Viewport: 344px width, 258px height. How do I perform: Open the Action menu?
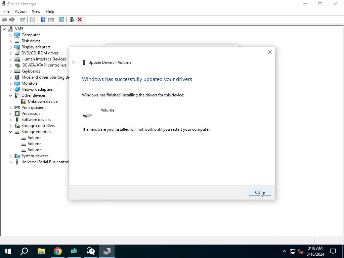[20, 11]
